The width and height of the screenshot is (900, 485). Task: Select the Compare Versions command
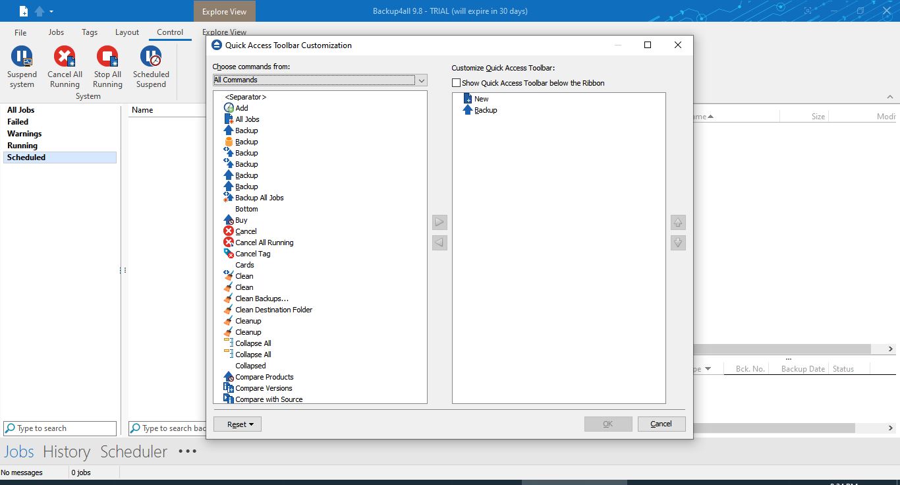tap(258, 388)
